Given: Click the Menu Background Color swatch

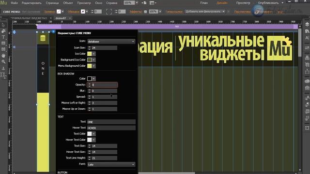Looking at the screenshot, I should tap(90, 66).
